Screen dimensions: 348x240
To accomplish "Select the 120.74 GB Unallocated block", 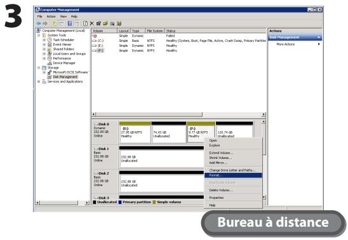I will pyautogui.click(x=234, y=130).
